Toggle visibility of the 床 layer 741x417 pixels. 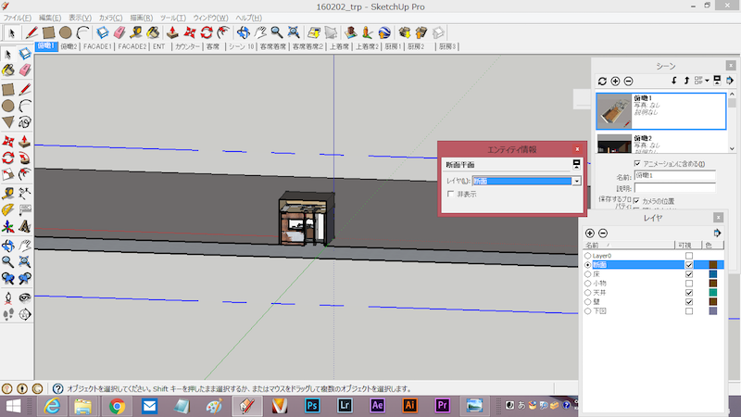[x=689, y=274]
